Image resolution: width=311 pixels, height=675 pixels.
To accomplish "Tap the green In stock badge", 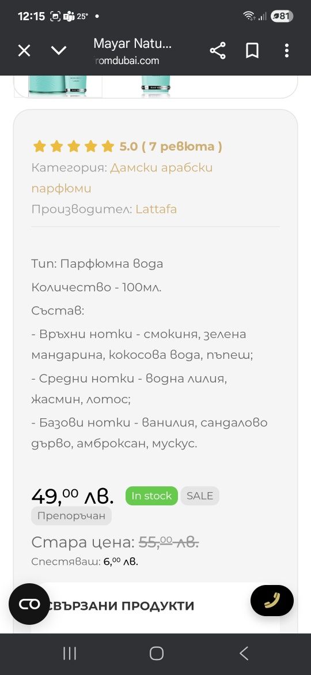I will coord(151,496).
